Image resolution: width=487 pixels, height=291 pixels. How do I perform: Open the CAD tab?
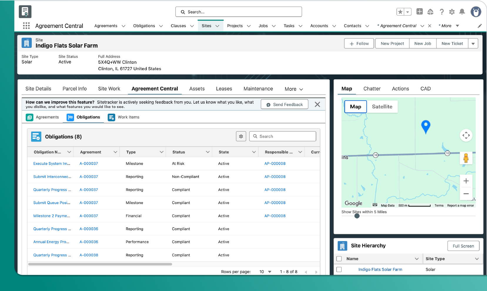426,89
